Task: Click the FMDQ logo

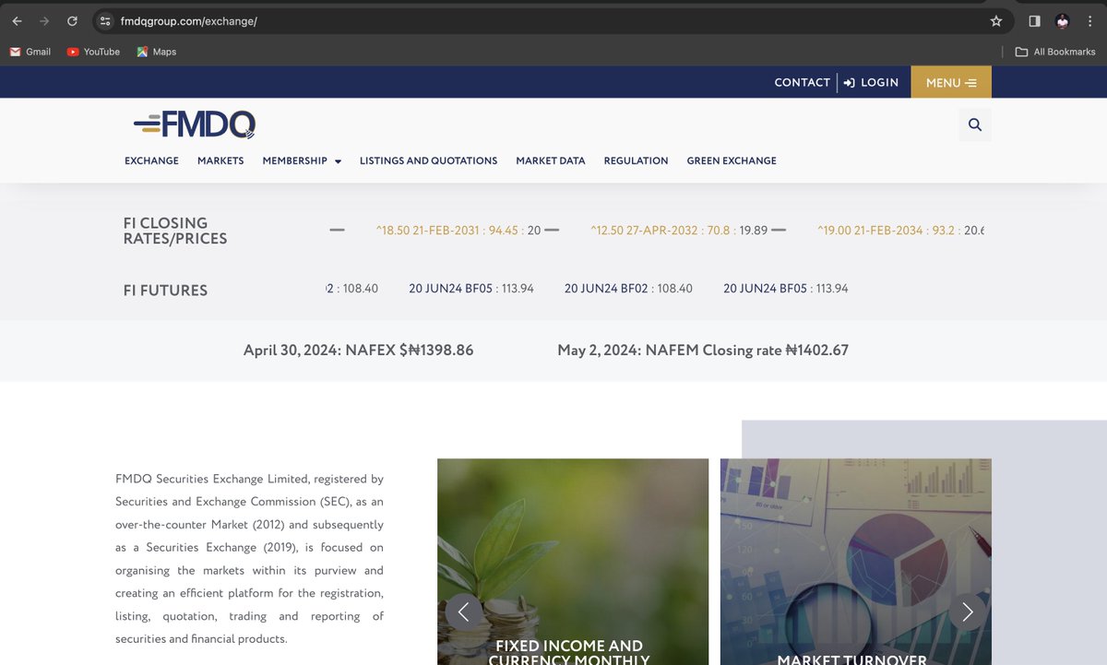Action: click(195, 124)
